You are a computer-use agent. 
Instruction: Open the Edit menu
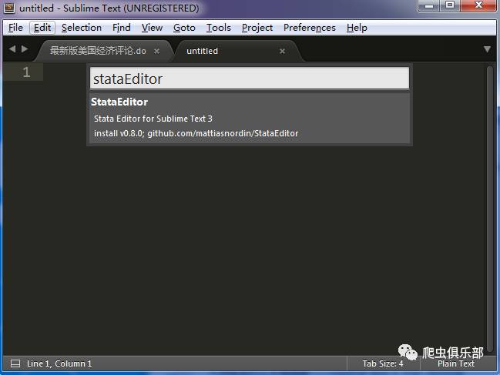(x=42, y=28)
